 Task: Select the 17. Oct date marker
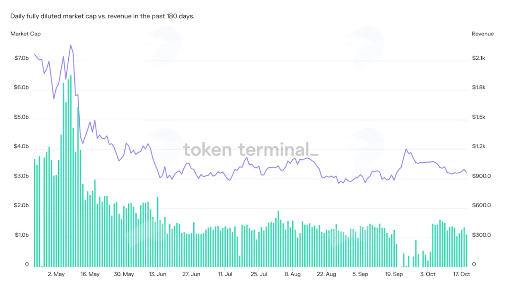click(461, 274)
